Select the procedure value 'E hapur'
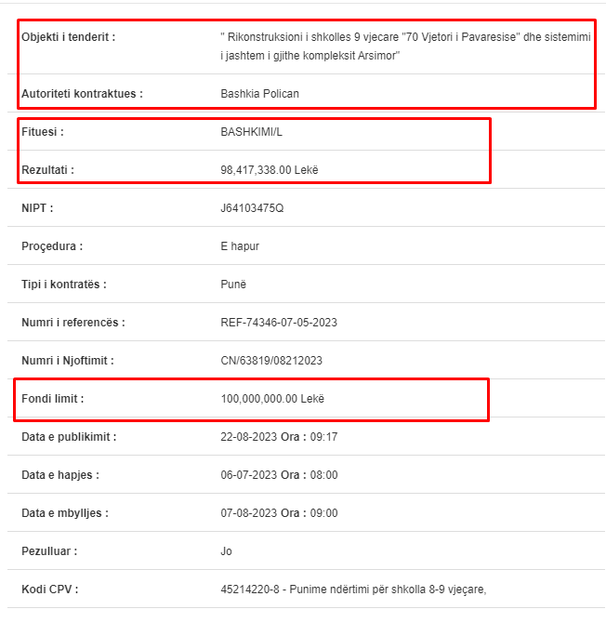This screenshot has height=636, width=606. click(x=240, y=246)
